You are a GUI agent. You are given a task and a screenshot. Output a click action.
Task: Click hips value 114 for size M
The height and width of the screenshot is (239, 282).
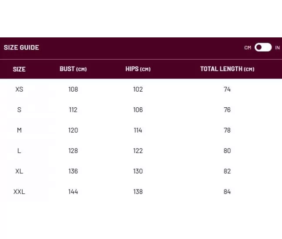138,130
